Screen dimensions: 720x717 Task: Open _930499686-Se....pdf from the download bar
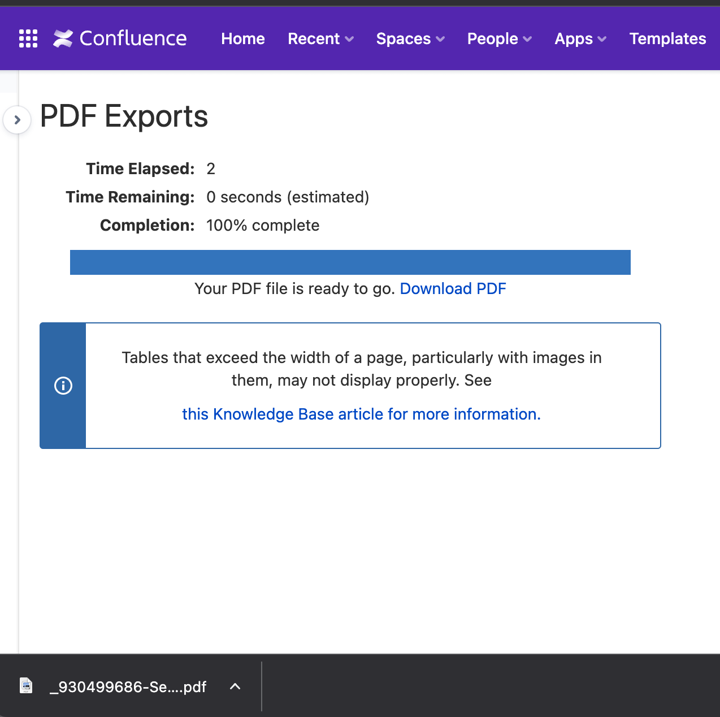tap(128, 686)
